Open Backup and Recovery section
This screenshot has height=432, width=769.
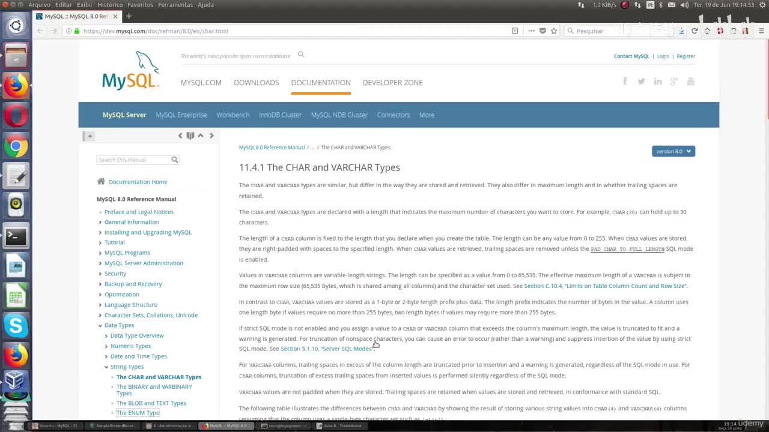click(133, 284)
